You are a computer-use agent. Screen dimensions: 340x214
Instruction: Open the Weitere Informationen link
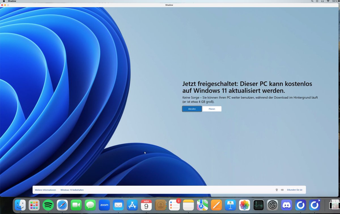[45, 190]
